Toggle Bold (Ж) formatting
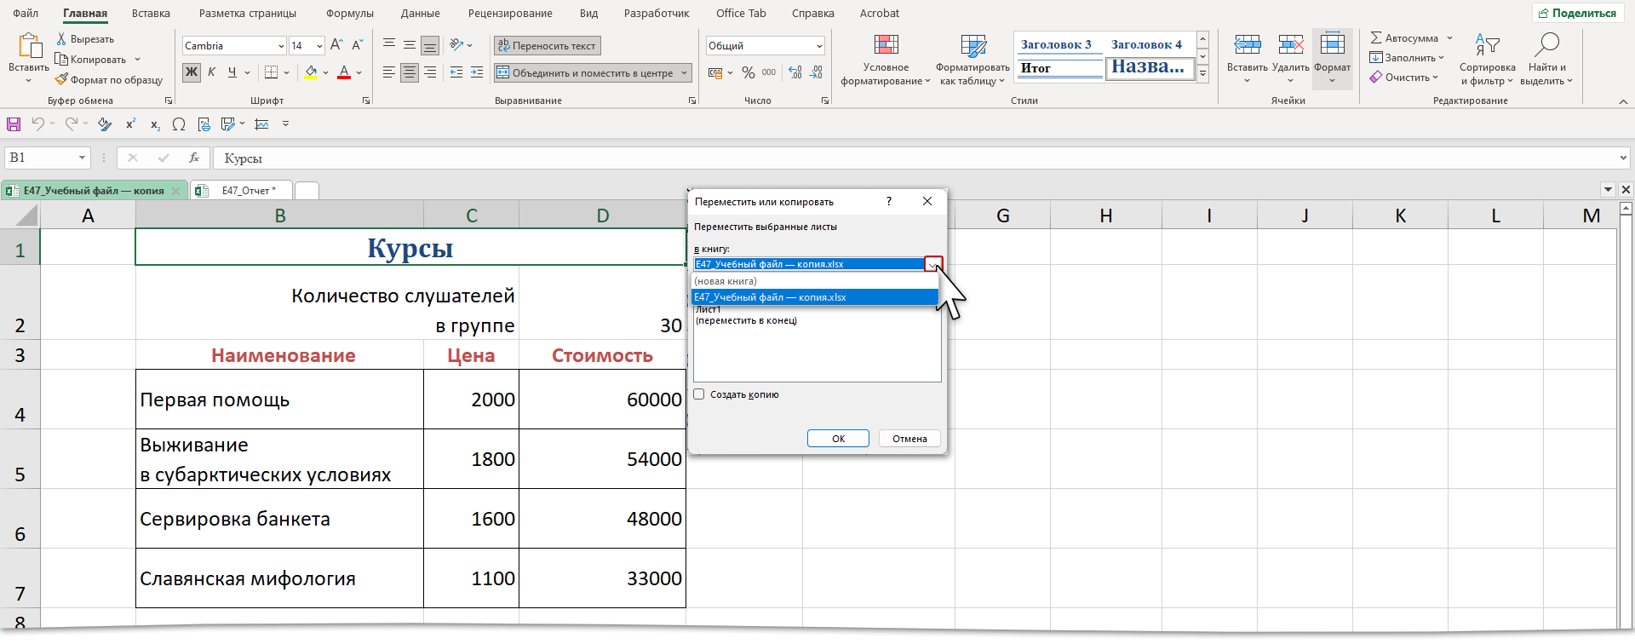The width and height of the screenshot is (1635, 644). (192, 72)
